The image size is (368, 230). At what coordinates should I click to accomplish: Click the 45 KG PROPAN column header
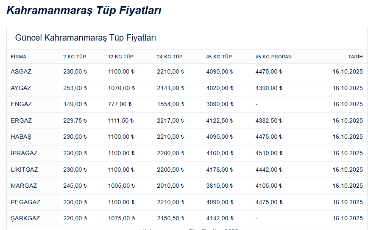point(273,57)
